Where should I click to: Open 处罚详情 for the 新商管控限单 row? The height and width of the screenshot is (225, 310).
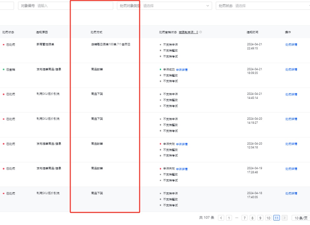[x=291, y=45]
